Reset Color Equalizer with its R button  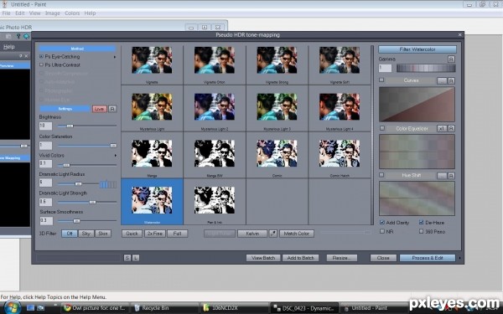[451, 128]
